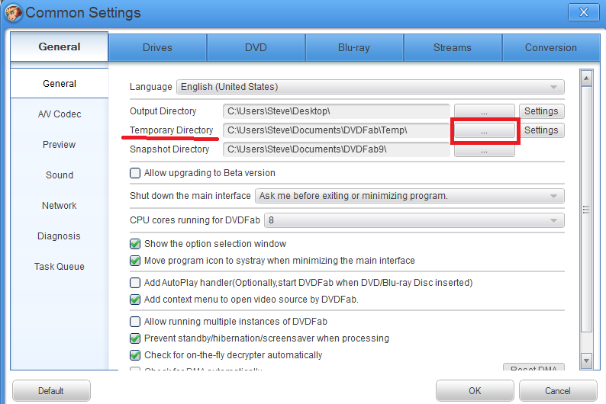Click the Output Directory path field

337,111
